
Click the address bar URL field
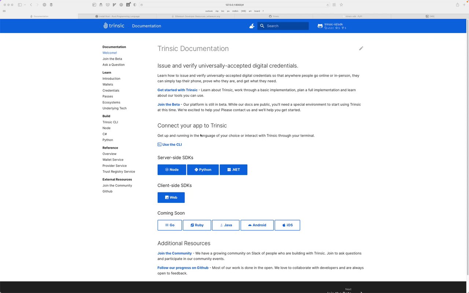pyautogui.click(x=234, y=5)
